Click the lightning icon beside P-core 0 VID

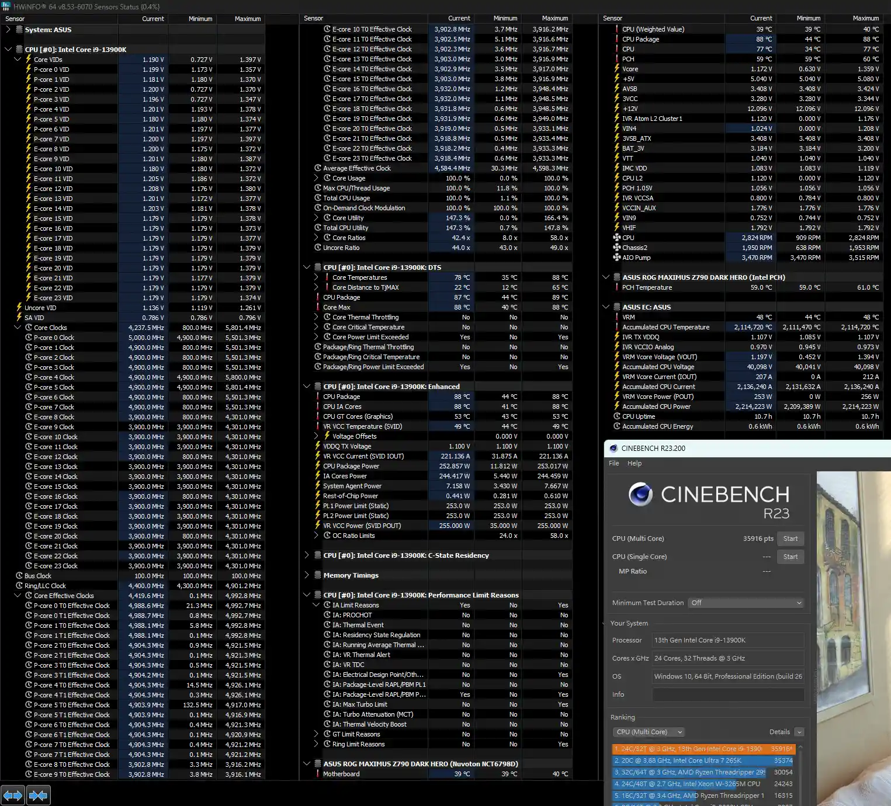point(29,70)
